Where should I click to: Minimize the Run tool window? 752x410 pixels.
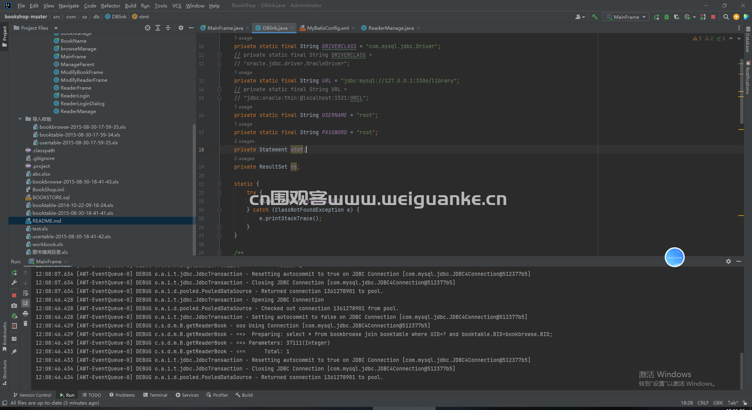(739, 261)
